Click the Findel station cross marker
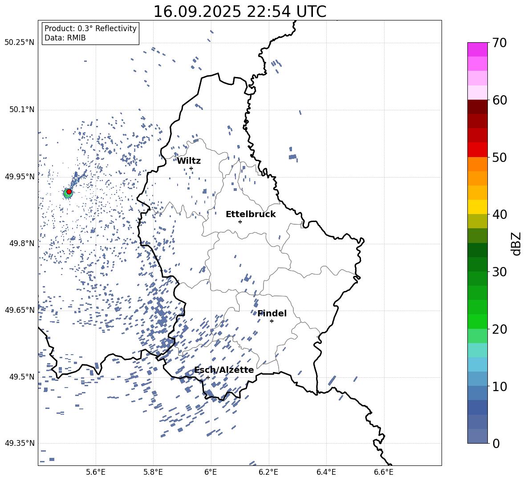The height and width of the screenshot is (481, 527). coord(272,321)
